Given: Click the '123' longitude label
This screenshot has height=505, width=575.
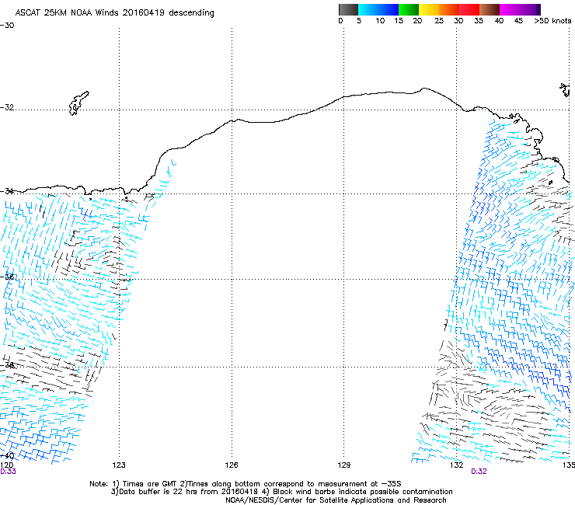Looking at the screenshot, I should 119,465.
